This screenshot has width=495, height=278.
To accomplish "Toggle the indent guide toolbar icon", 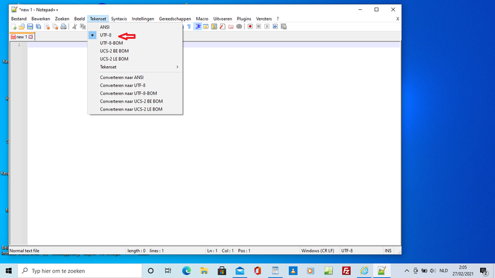I will (x=197, y=27).
